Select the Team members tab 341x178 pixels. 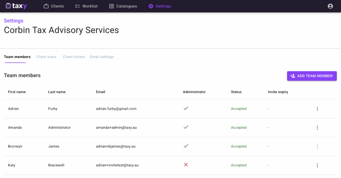click(x=17, y=57)
